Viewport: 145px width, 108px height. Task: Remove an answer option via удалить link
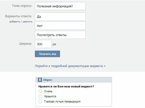pos(27,22)
